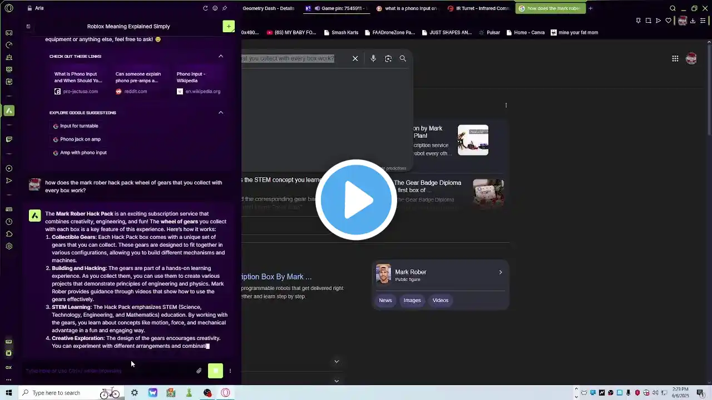712x400 pixels.
Task: Play the video overlay button
Action: 356,200
